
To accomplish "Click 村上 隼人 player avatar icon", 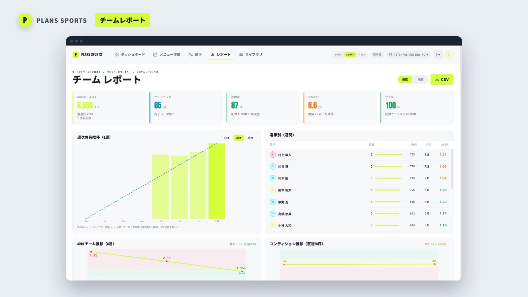I will (273, 155).
